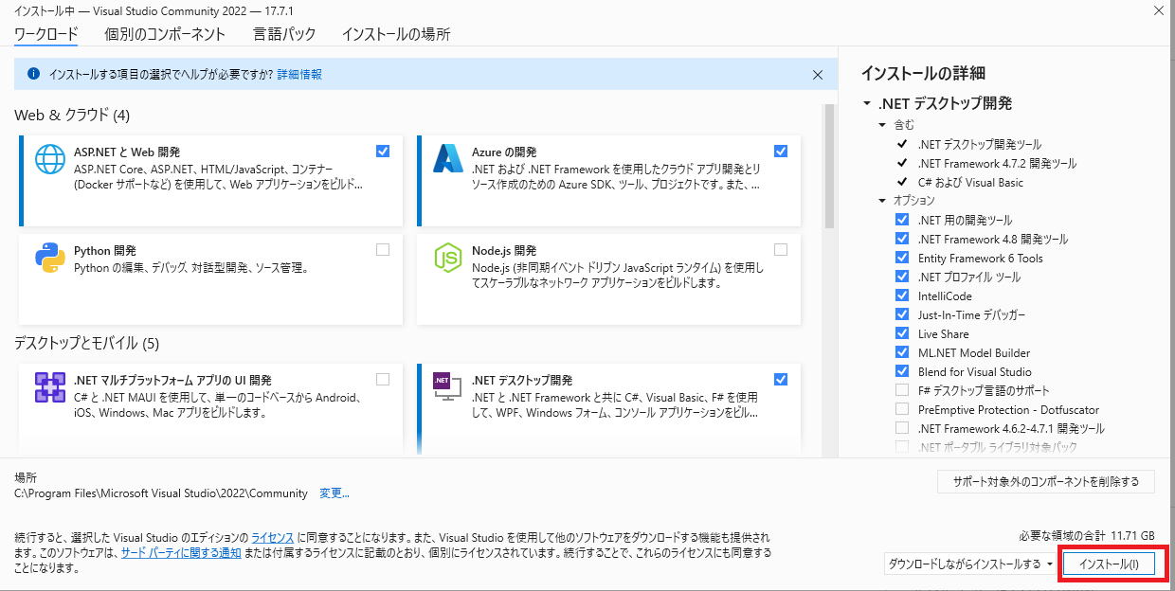The image size is (1175, 591).
Task: Click the インストール(I) button
Action: click(1109, 564)
